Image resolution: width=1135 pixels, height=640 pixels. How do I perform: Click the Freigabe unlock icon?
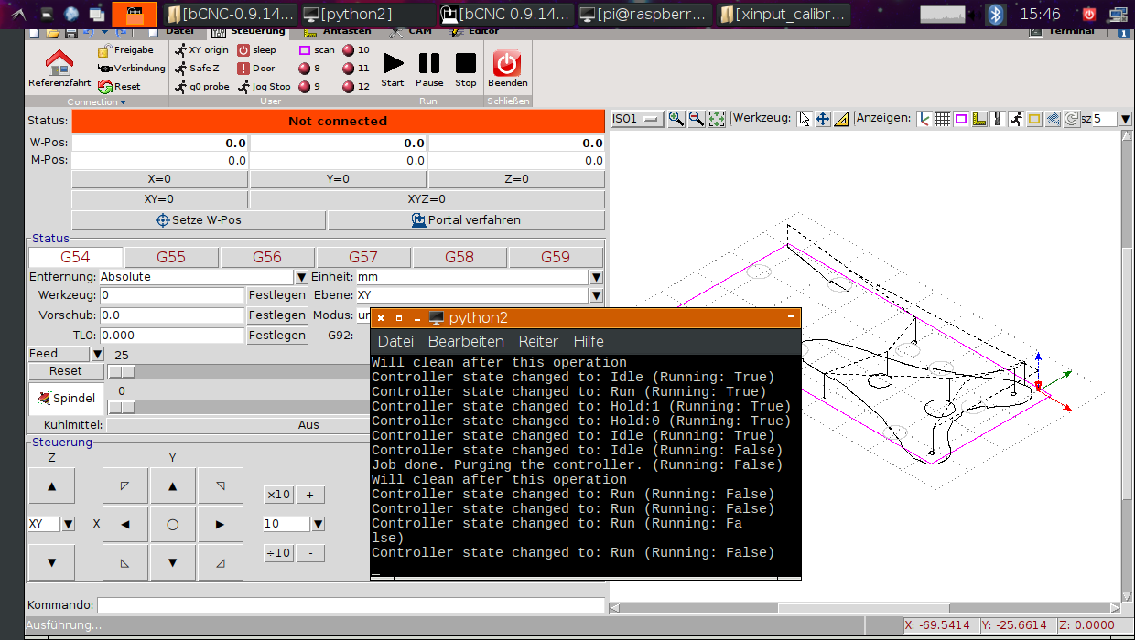click(104, 50)
